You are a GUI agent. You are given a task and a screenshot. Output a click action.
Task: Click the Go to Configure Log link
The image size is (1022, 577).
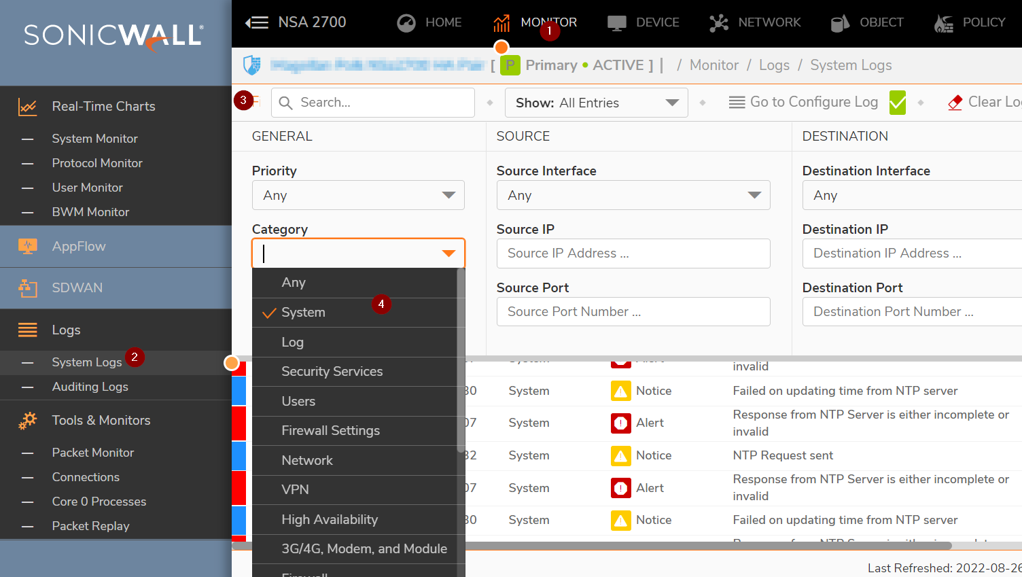[x=814, y=102]
